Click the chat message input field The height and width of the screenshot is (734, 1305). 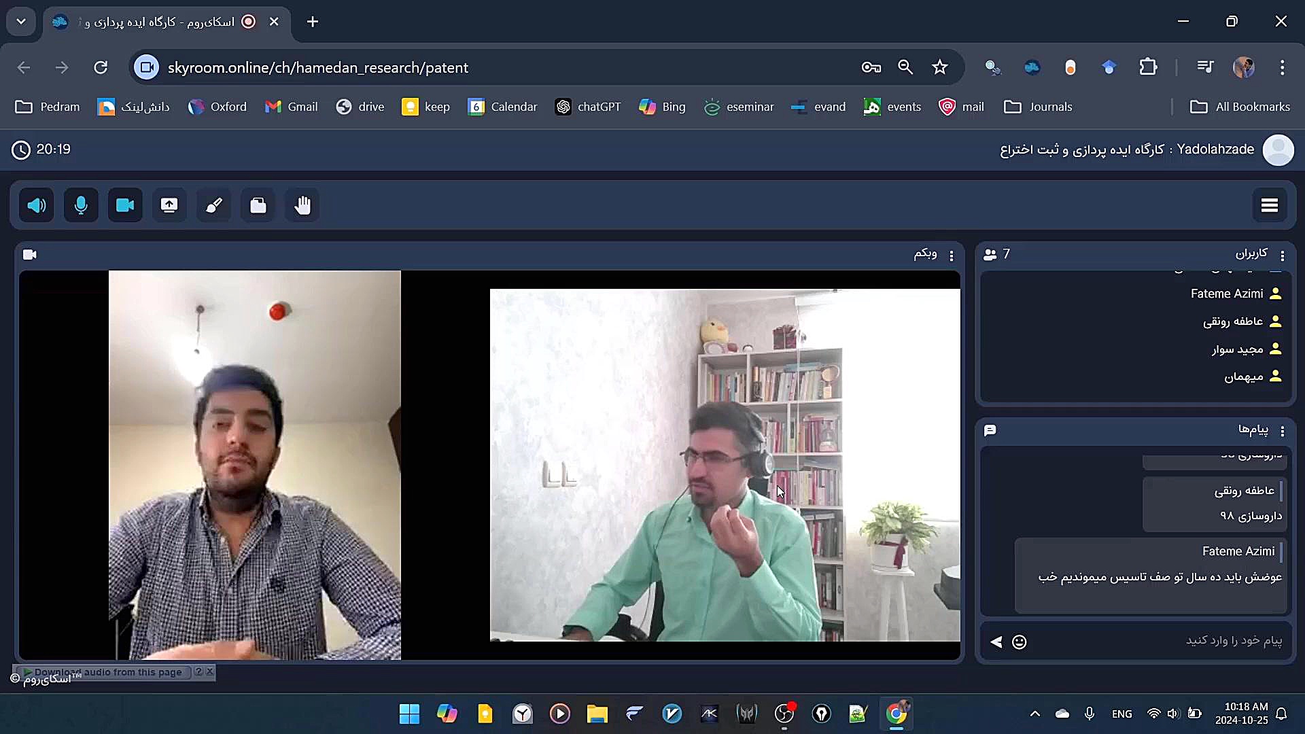click(1155, 641)
